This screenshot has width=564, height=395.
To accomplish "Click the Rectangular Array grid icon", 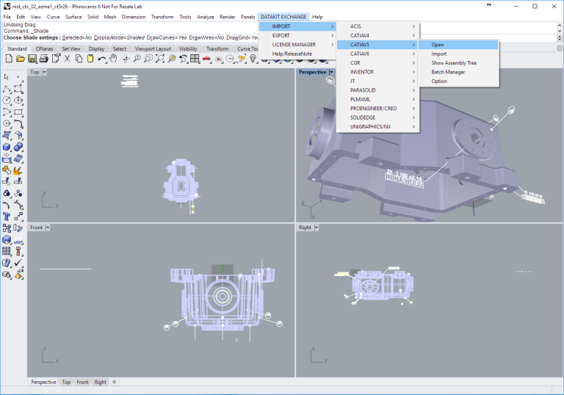I will pyautogui.click(x=7, y=251).
